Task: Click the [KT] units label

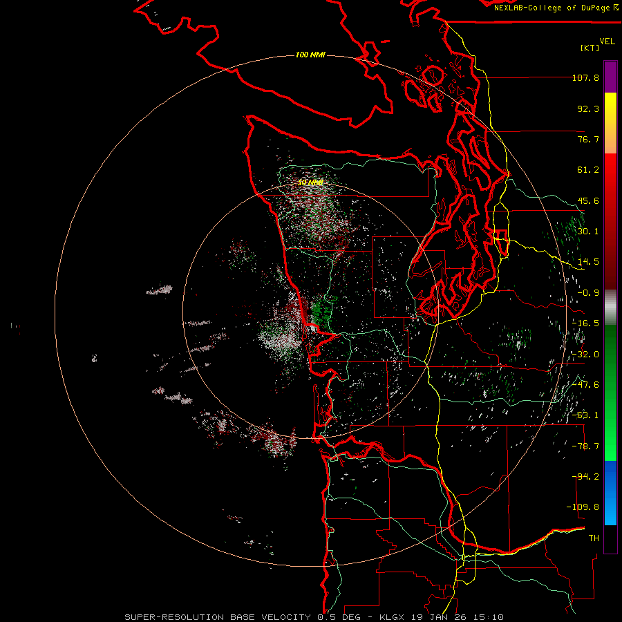Action: (x=590, y=48)
